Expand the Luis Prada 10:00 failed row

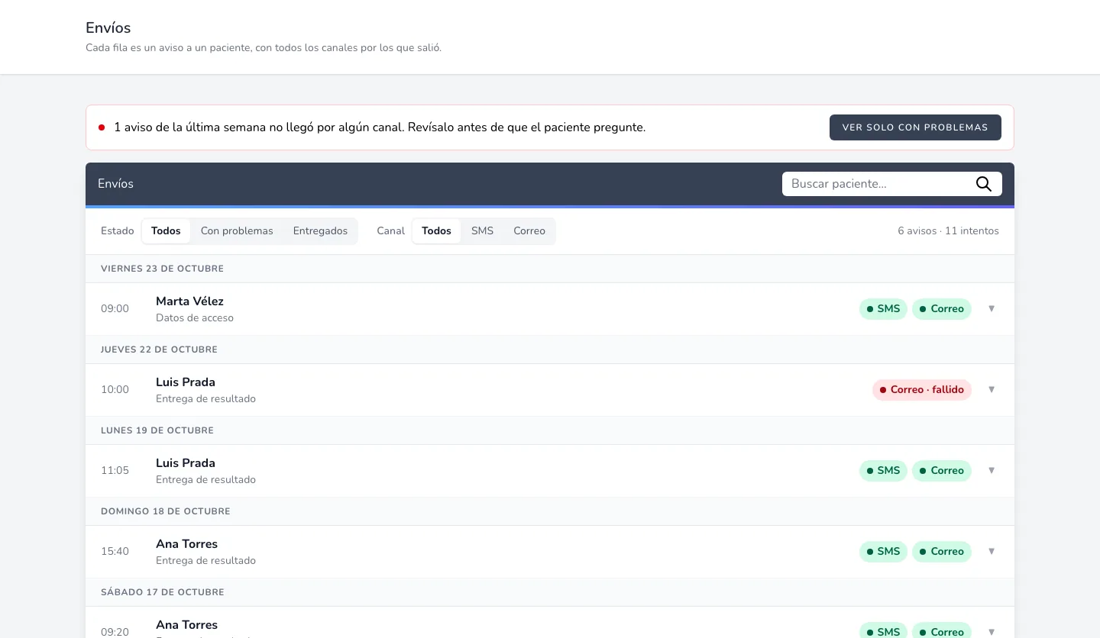[x=992, y=390]
